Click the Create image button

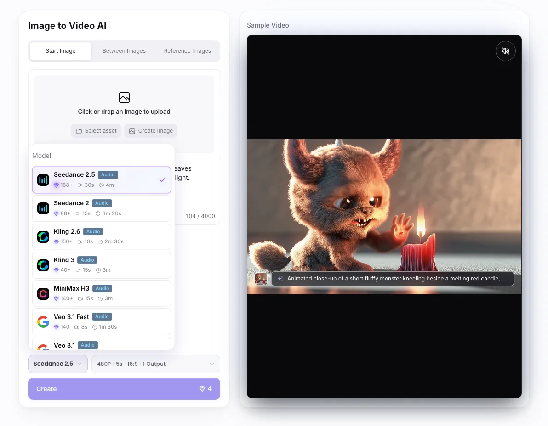[151, 131]
